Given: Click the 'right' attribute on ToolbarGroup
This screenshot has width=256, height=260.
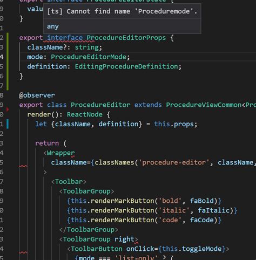Looking at the screenshot, I should 124,240.
